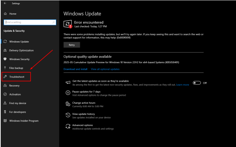
Task: Click the Advanced options gear-sync icon
Action: click(x=68, y=126)
